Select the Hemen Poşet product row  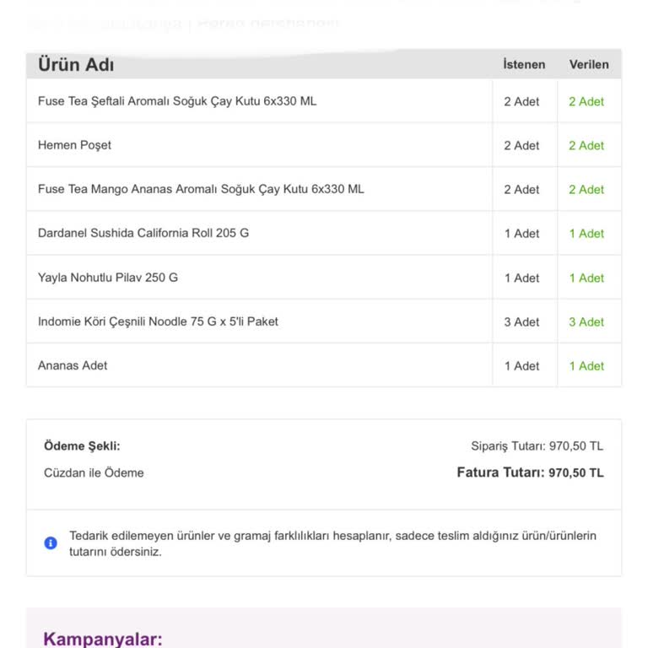coord(74,145)
